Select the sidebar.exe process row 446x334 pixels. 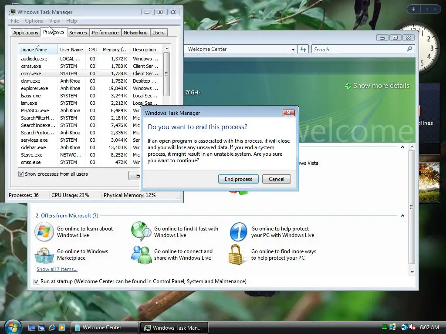80,147
